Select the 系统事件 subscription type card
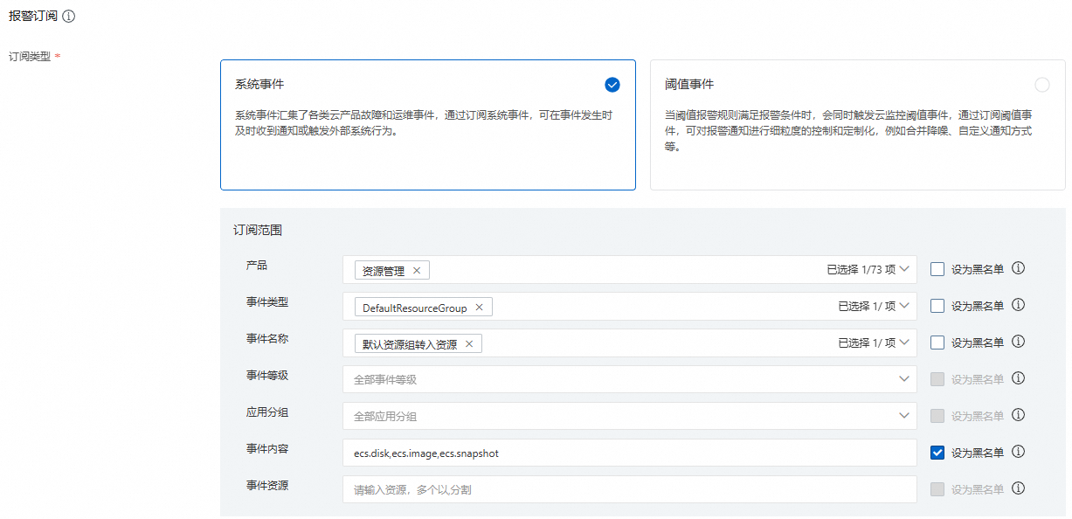 tap(428, 125)
